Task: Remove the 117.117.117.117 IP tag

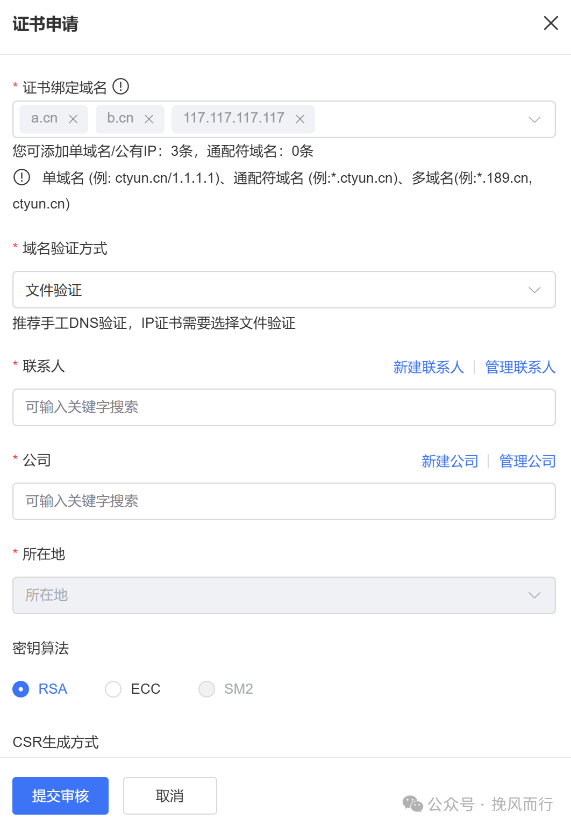Action: click(x=301, y=119)
